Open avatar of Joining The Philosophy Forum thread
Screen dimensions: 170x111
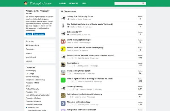tap(63, 18)
